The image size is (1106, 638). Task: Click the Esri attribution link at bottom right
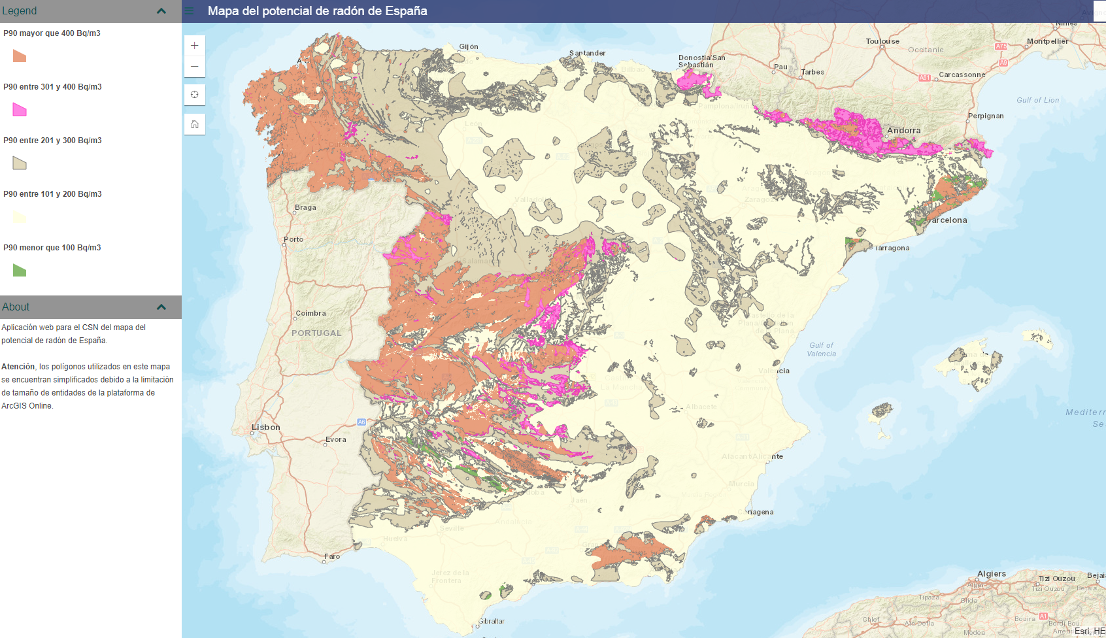(1082, 630)
